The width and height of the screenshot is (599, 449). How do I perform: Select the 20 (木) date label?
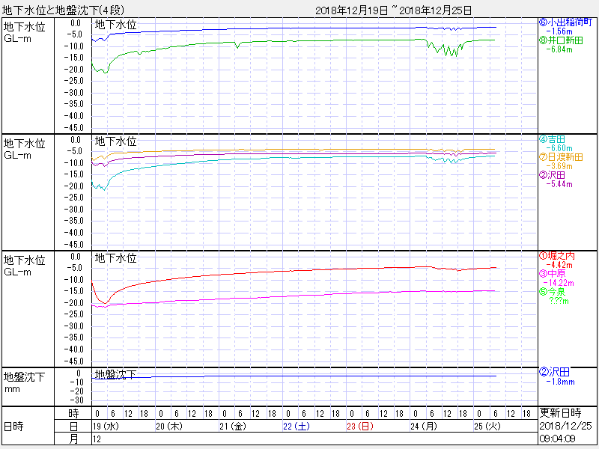[168, 426]
